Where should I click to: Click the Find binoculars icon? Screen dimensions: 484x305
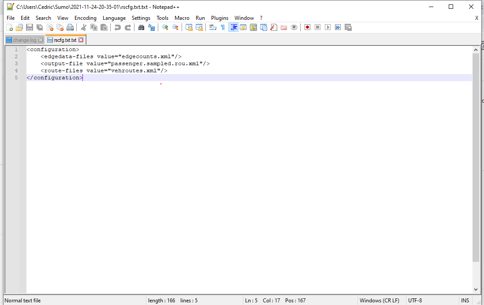pos(141,27)
